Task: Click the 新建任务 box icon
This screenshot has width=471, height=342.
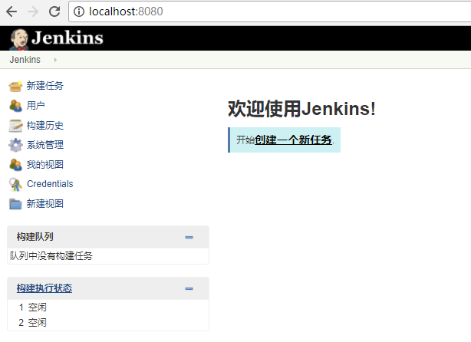Action: (x=15, y=86)
